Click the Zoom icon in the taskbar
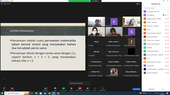The width and height of the screenshot is (170, 95). pyautogui.click(x=54, y=93)
